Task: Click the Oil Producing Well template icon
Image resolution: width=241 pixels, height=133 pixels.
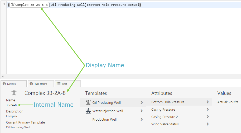Action: click(88, 102)
